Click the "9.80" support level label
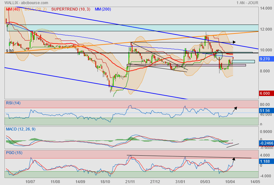 [x=10, y=51]
